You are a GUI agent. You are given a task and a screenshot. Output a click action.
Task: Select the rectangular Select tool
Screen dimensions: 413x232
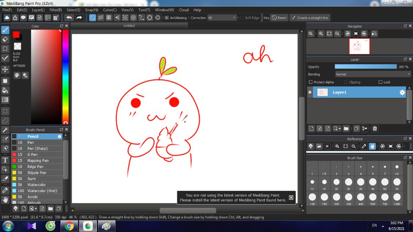point(5,111)
